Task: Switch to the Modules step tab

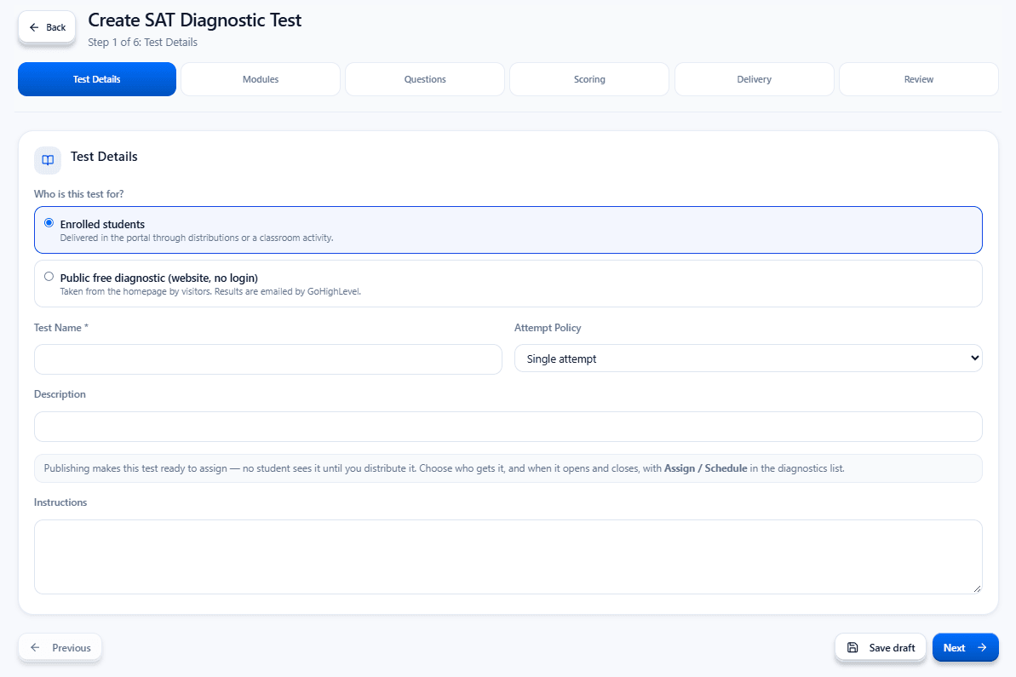Action: point(261,79)
